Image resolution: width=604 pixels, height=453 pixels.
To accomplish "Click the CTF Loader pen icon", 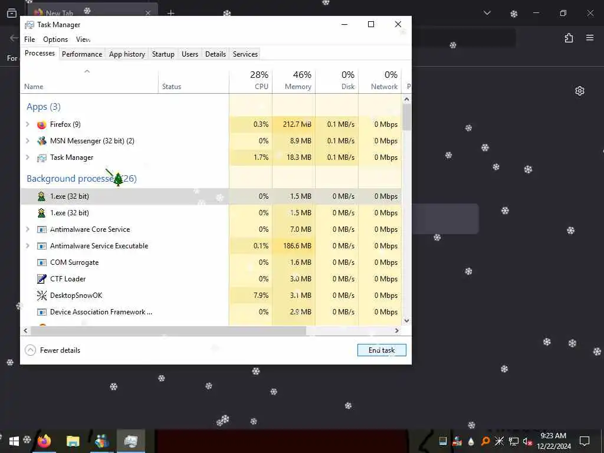I will (x=42, y=279).
